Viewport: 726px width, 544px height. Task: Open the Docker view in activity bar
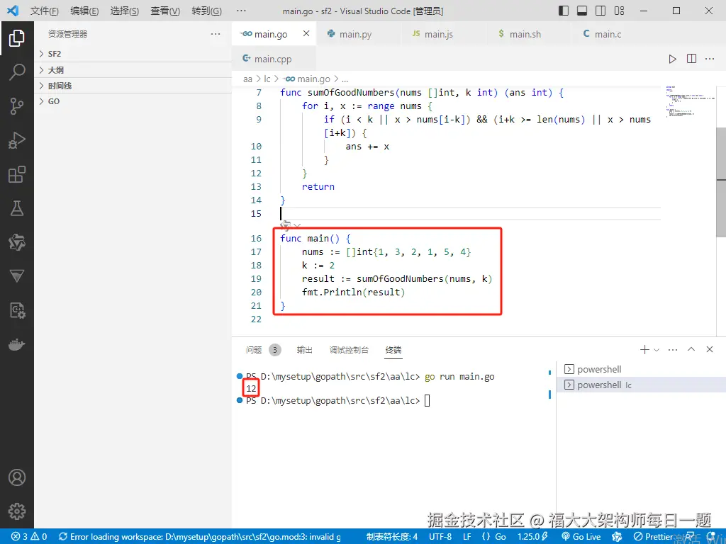point(17,345)
